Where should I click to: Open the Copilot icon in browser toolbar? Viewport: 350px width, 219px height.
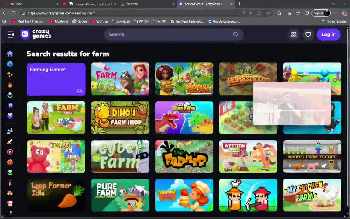345,13
